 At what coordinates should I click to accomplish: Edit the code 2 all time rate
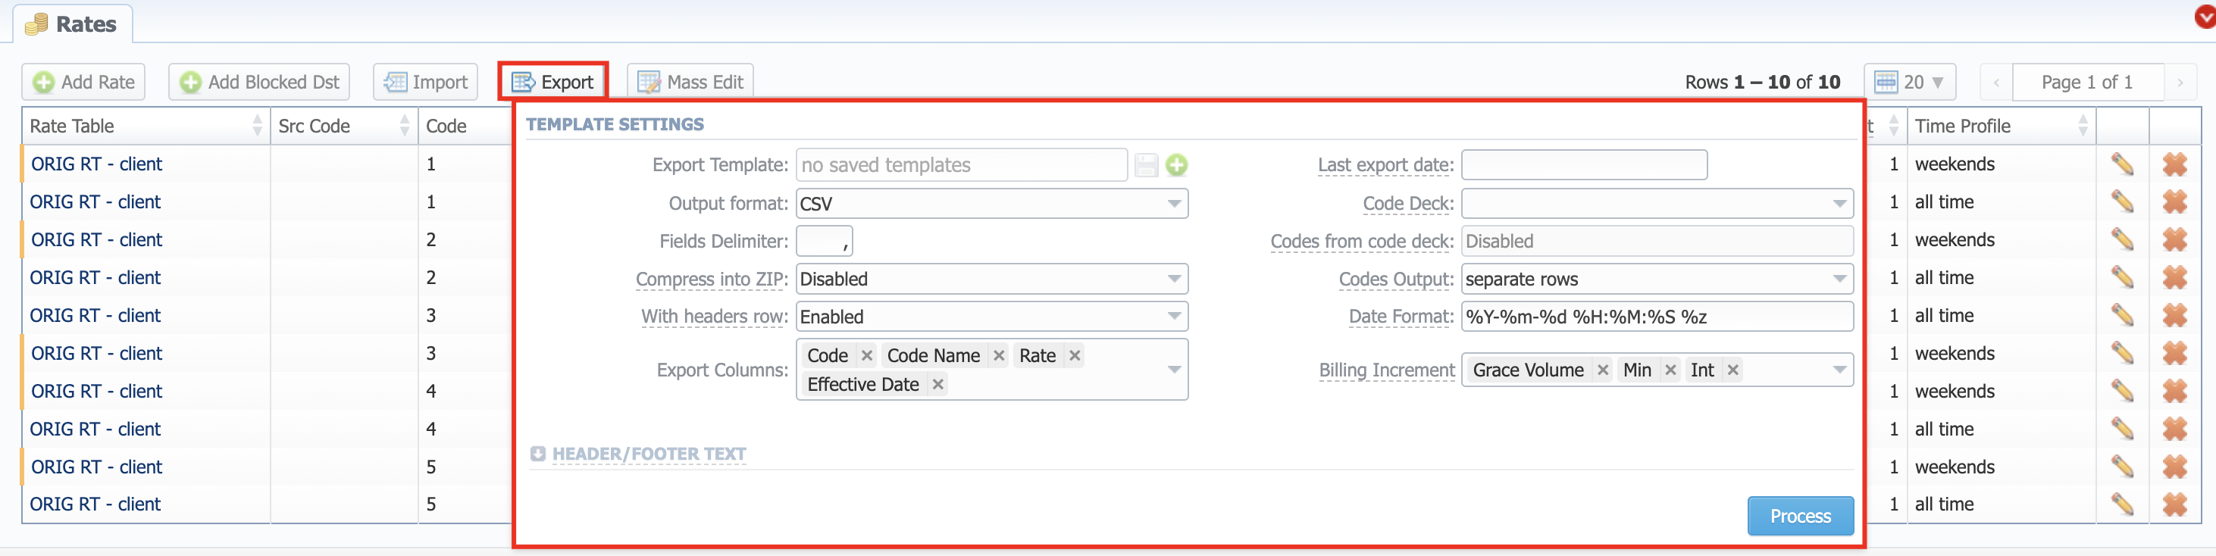[x=2121, y=277]
